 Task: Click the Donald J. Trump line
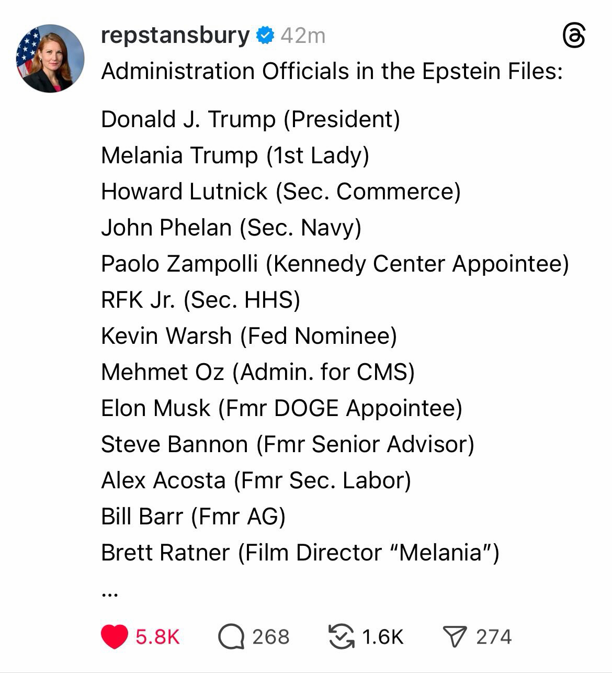click(x=250, y=119)
